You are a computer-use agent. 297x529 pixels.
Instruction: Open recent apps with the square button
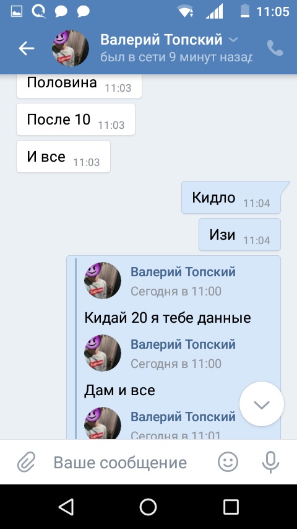pos(231,507)
